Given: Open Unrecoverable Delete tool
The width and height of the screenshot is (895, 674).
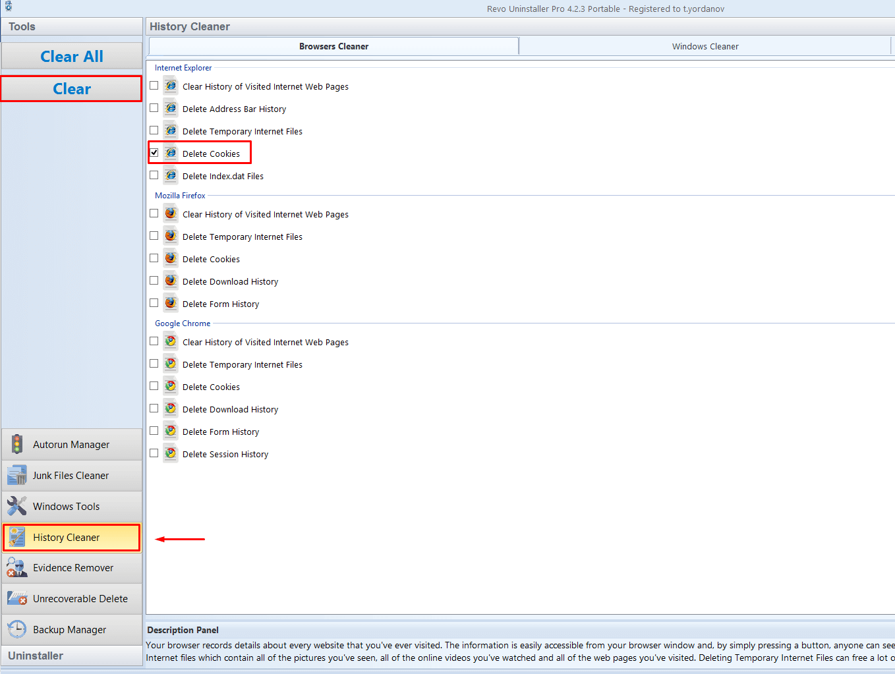Looking at the screenshot, I should 72,598.
